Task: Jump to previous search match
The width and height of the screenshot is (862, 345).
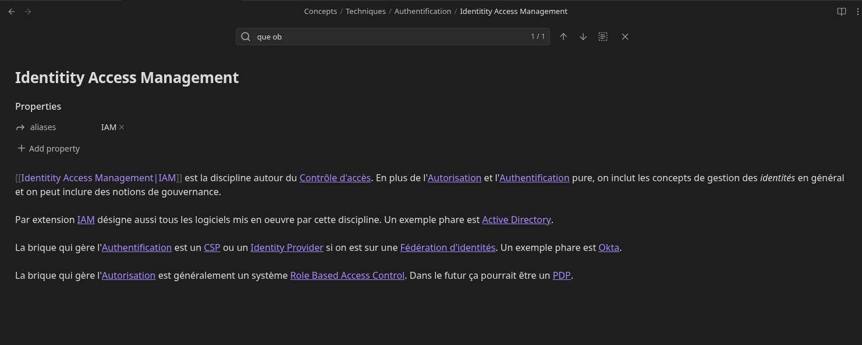Action: [563, 37]
